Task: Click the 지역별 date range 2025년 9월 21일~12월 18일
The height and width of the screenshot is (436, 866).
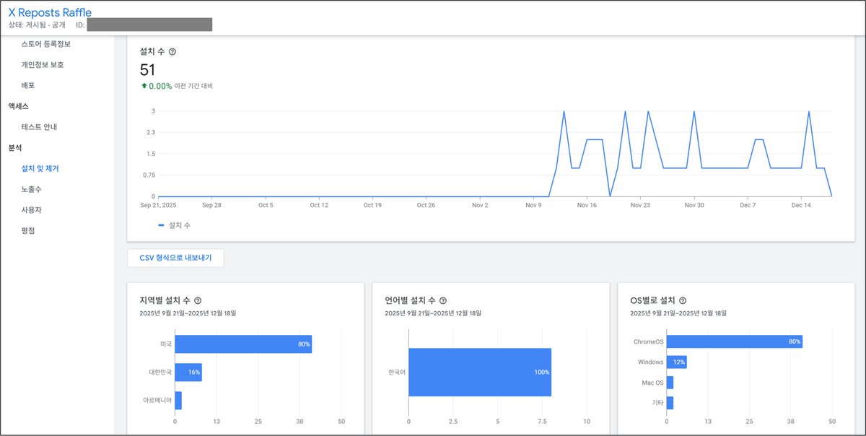Action: pyautogui.click(x=188, y=313)
